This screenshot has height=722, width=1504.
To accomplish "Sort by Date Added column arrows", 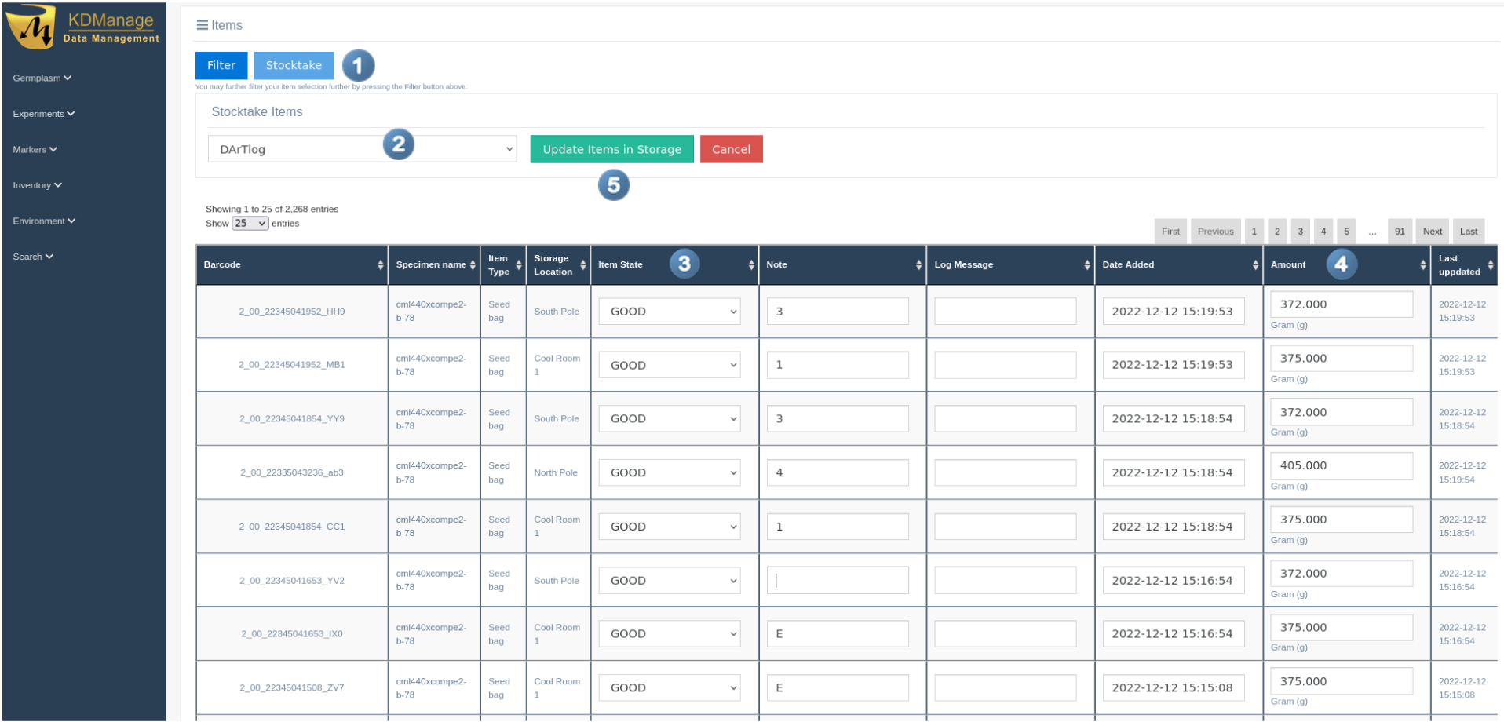I will tap(1254, 265).
